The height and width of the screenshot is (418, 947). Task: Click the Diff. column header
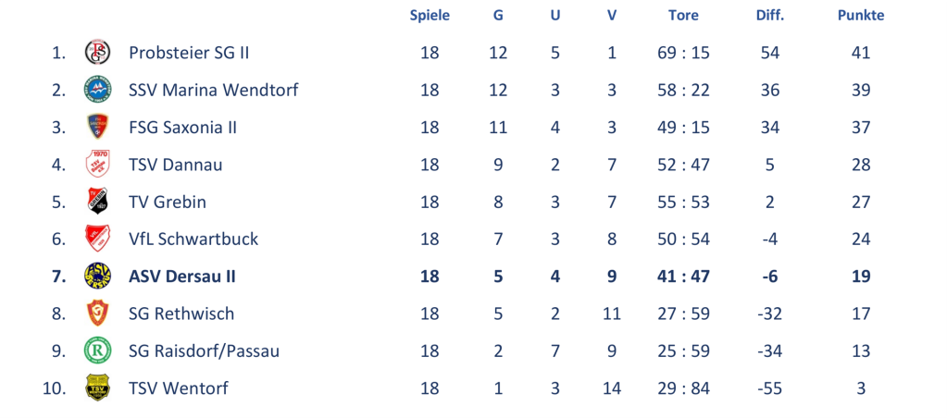[x=769, y=15]
